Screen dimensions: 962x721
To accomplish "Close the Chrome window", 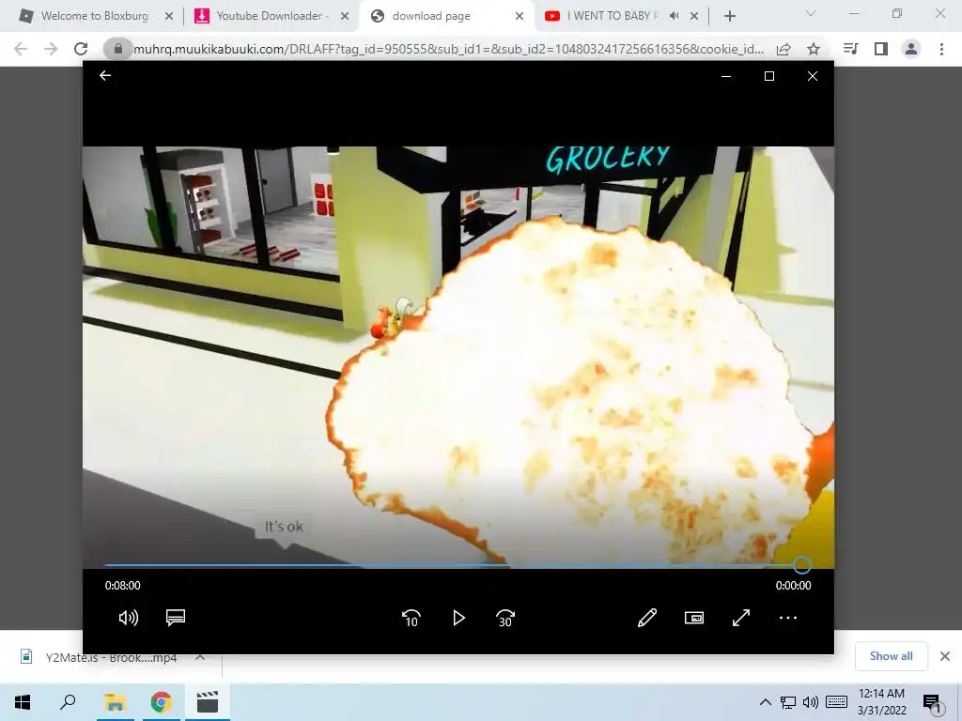I will coord(939,13).
